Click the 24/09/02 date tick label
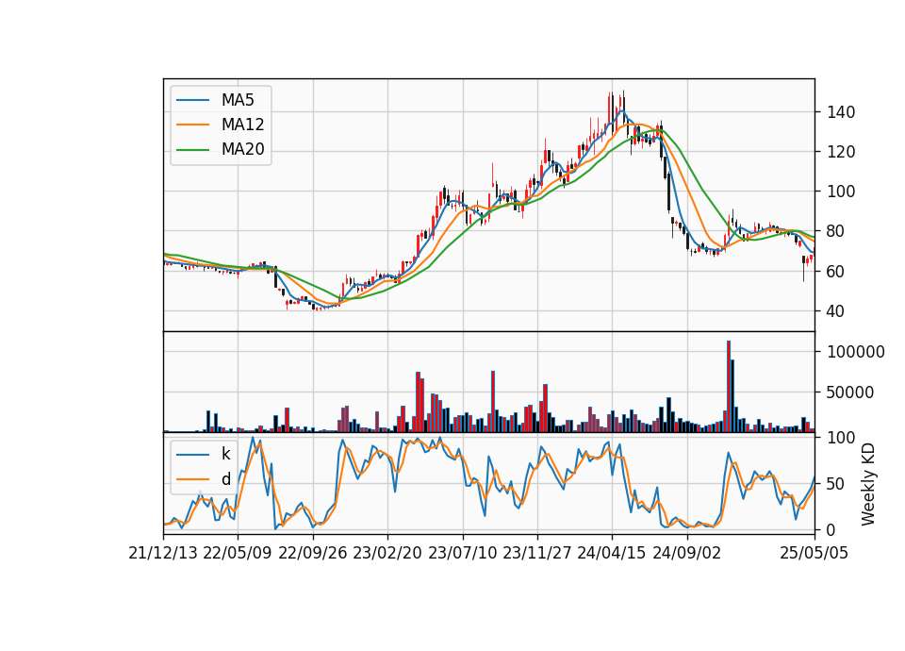This screenshot has height=651, width=905. click(x=687, y=554)
